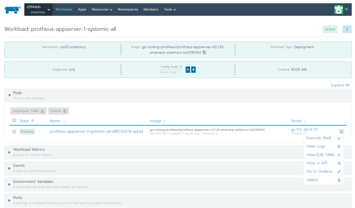The height and width of the screenshot is (208, 355).
Task: Click the workload title heading
Action: pos(60,29)
